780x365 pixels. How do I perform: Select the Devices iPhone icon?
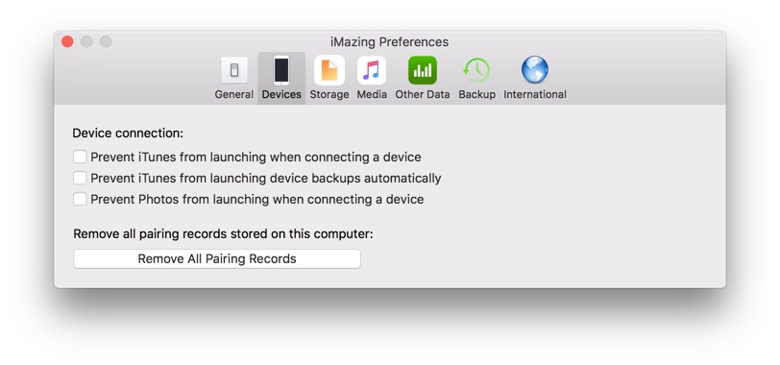(x=281, y=70)
